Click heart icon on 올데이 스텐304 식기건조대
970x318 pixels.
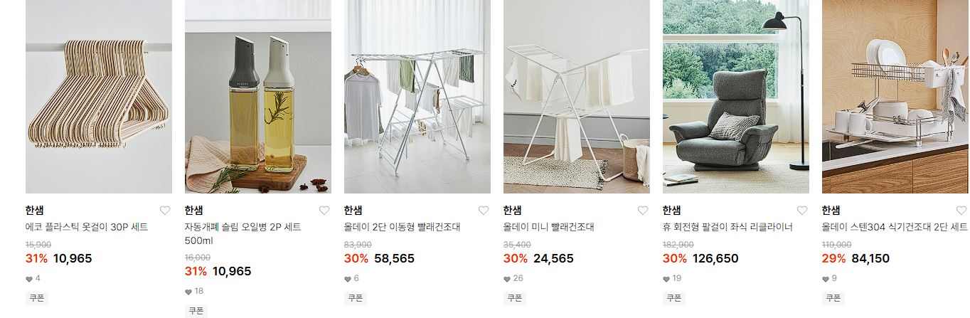pos(961,211)
